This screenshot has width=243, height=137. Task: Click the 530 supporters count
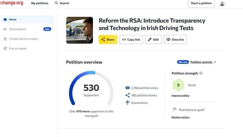[91, 88]
